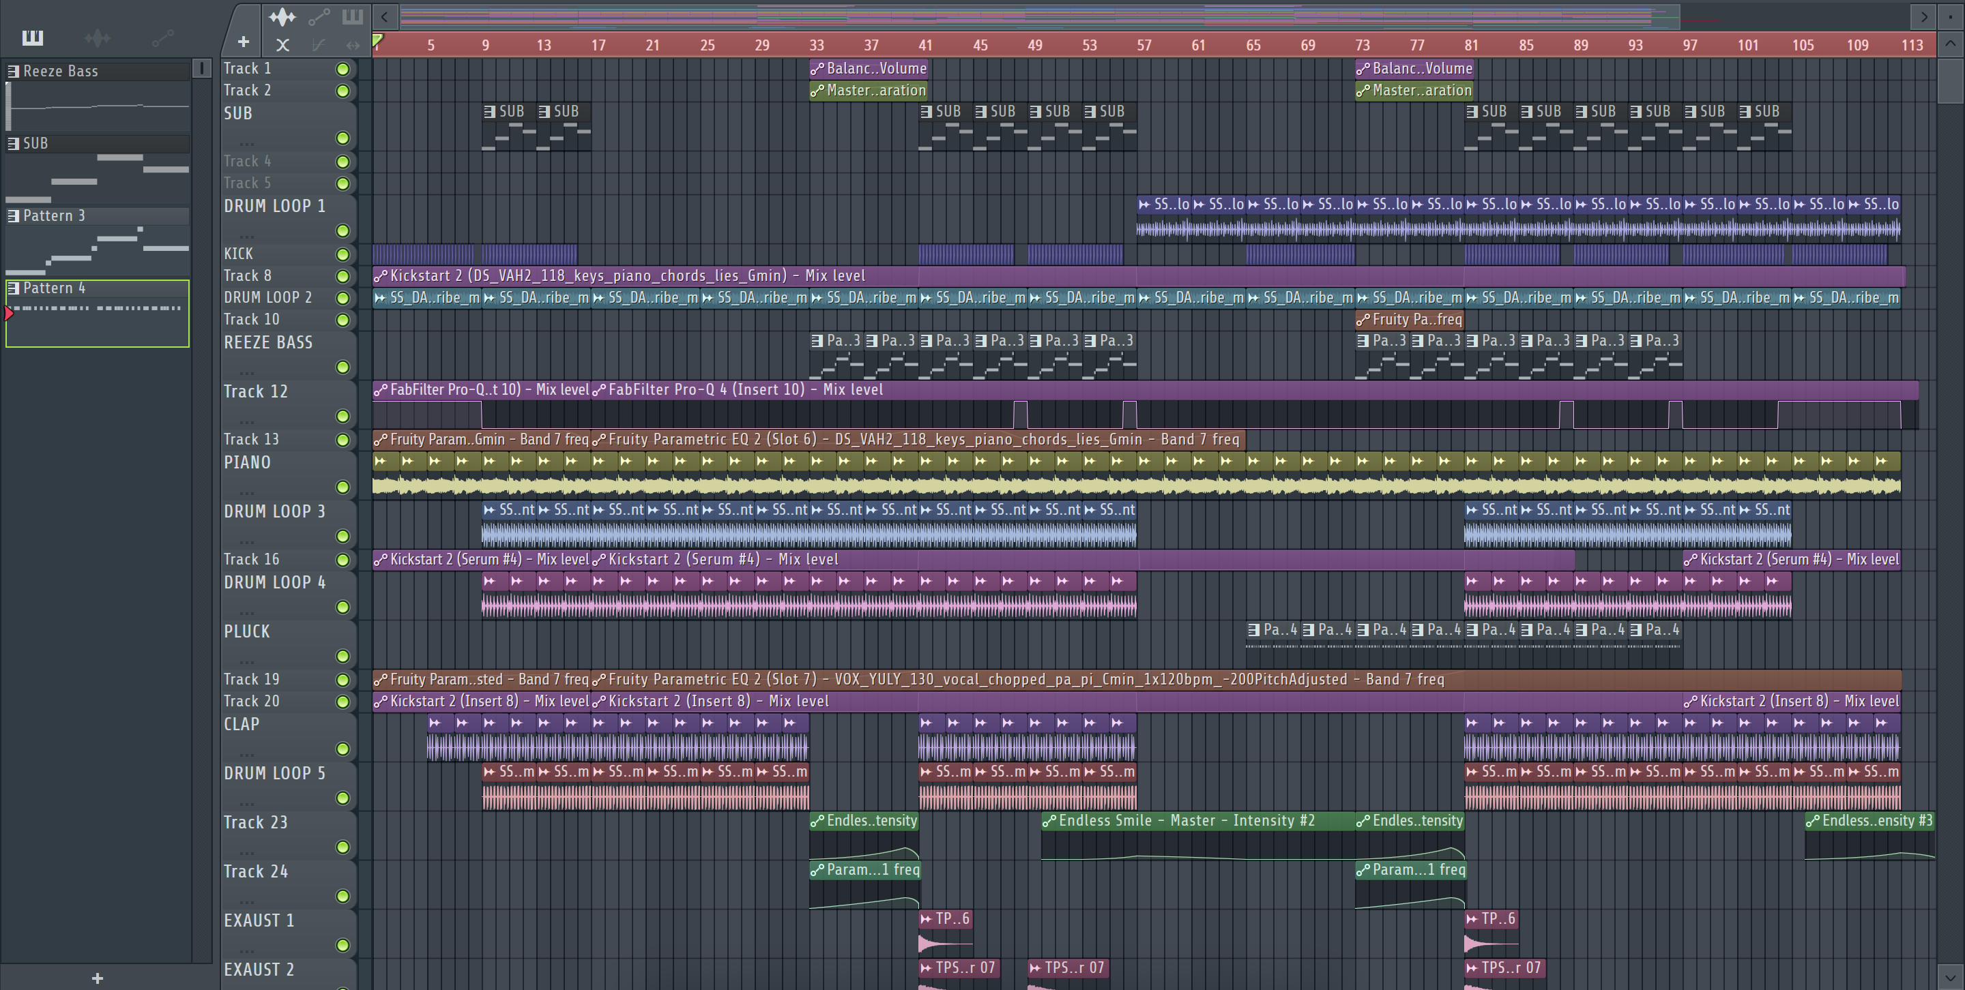Mute the KICK track
The image size is (1965, 990).
[343, 254]
